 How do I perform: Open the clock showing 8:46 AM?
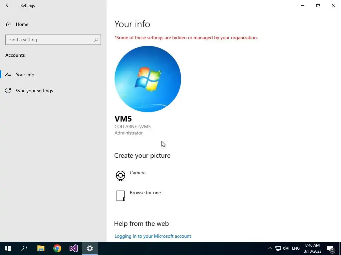[312, 248]
